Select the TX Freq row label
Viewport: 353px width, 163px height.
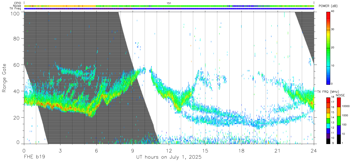coord(16,9)
